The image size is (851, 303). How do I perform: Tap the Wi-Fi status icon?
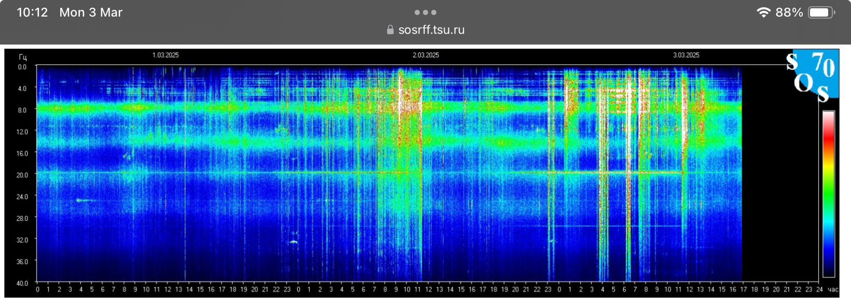(x=763, y=12)
